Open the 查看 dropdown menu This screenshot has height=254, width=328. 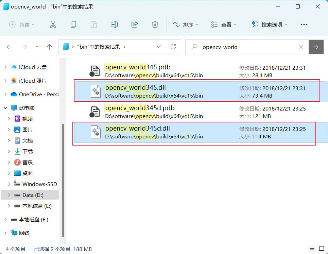coord(224,24)
